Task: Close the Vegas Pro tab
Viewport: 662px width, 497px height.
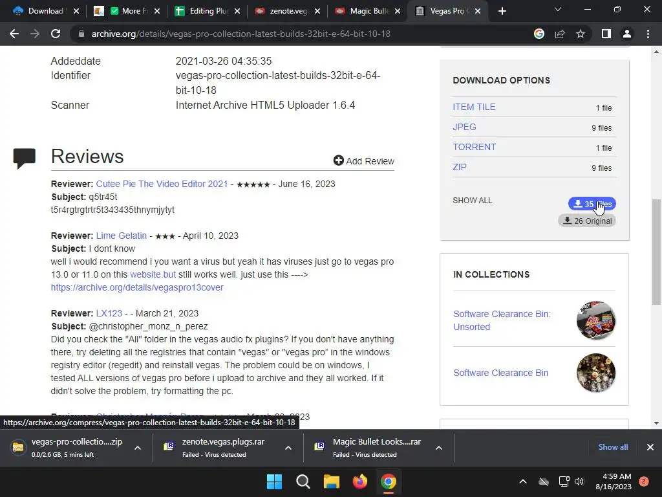Action: click(x=478, y=11)
